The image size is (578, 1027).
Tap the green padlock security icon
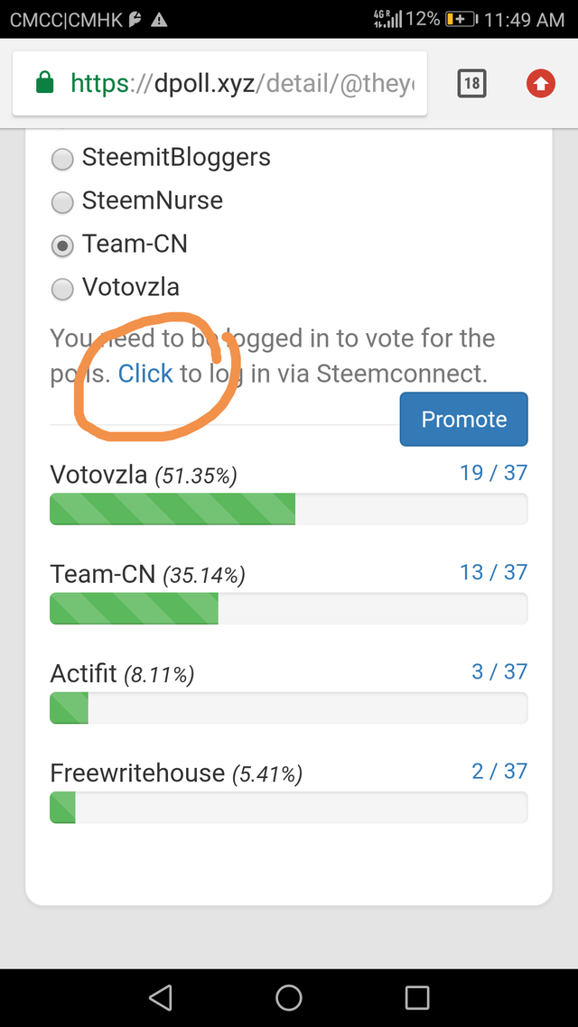pyautogui.click(x=44, y=85)
